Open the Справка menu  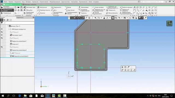point(96,2)
